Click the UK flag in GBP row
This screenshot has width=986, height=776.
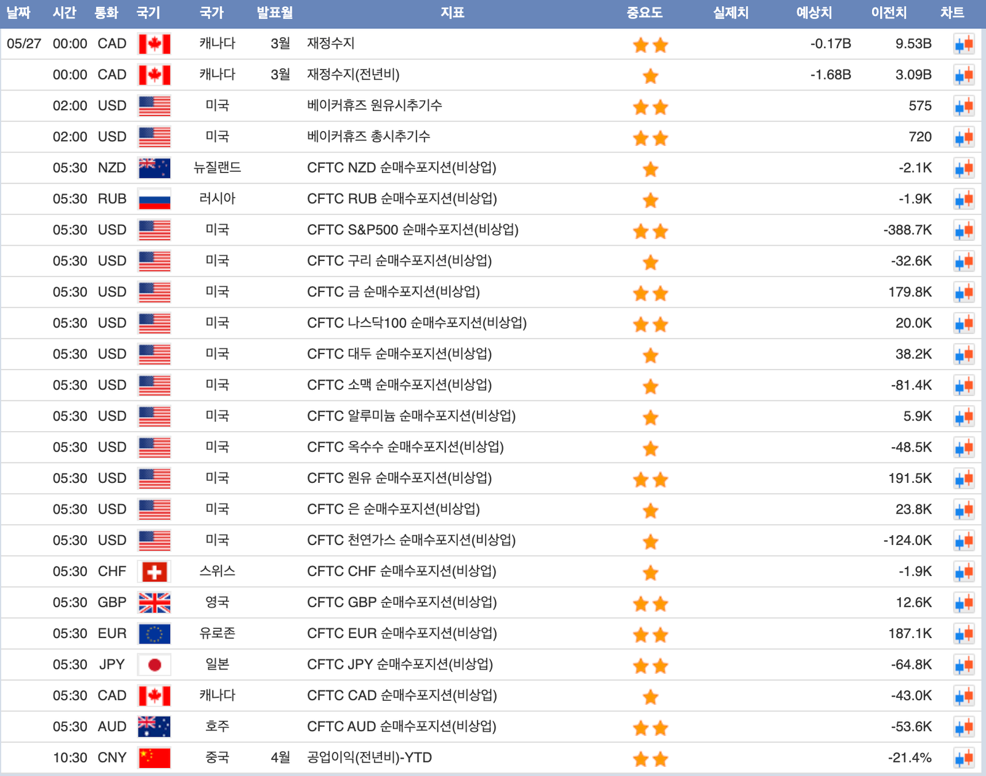coord(154,603)
